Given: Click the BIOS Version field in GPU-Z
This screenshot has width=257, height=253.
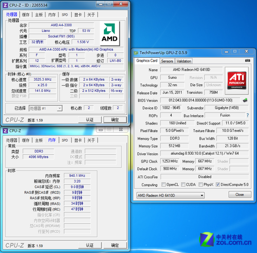Looking at the screenshot, I should 200,100.
